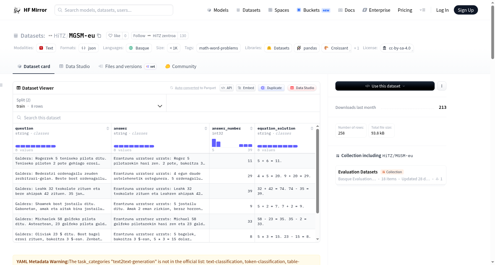Screen dimensions: 495x265
Task: Click the question cell about Shawnek
Action: tap(62, 206)
